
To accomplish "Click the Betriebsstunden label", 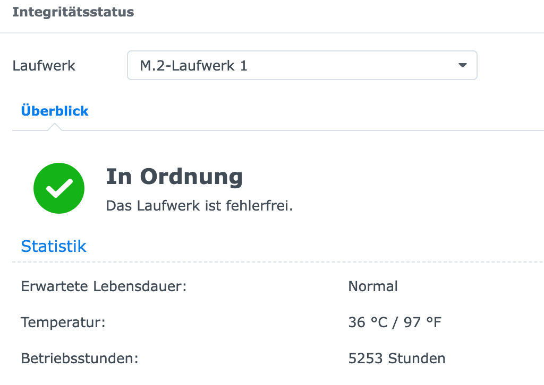I will click(80, 358).
